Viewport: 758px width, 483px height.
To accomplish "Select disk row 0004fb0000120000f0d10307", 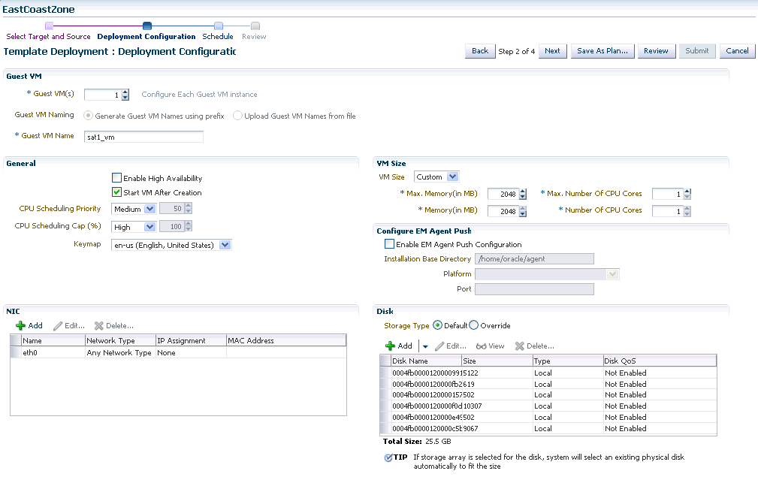I will point(548,406).
